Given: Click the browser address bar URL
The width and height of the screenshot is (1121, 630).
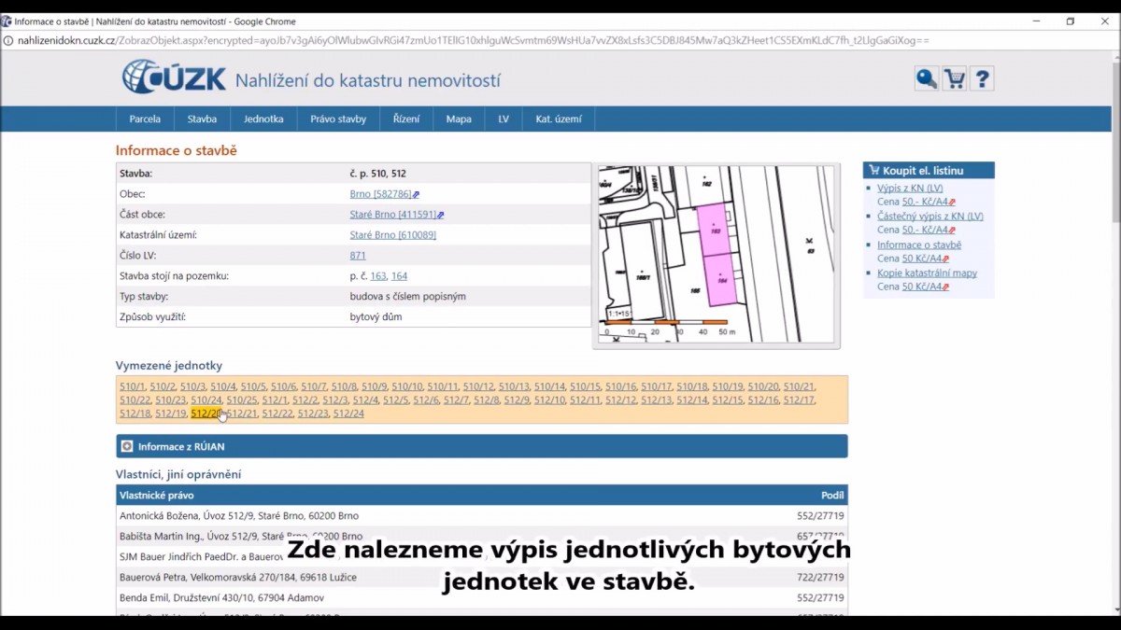Looking at the screenshot, I should (473, 40).
